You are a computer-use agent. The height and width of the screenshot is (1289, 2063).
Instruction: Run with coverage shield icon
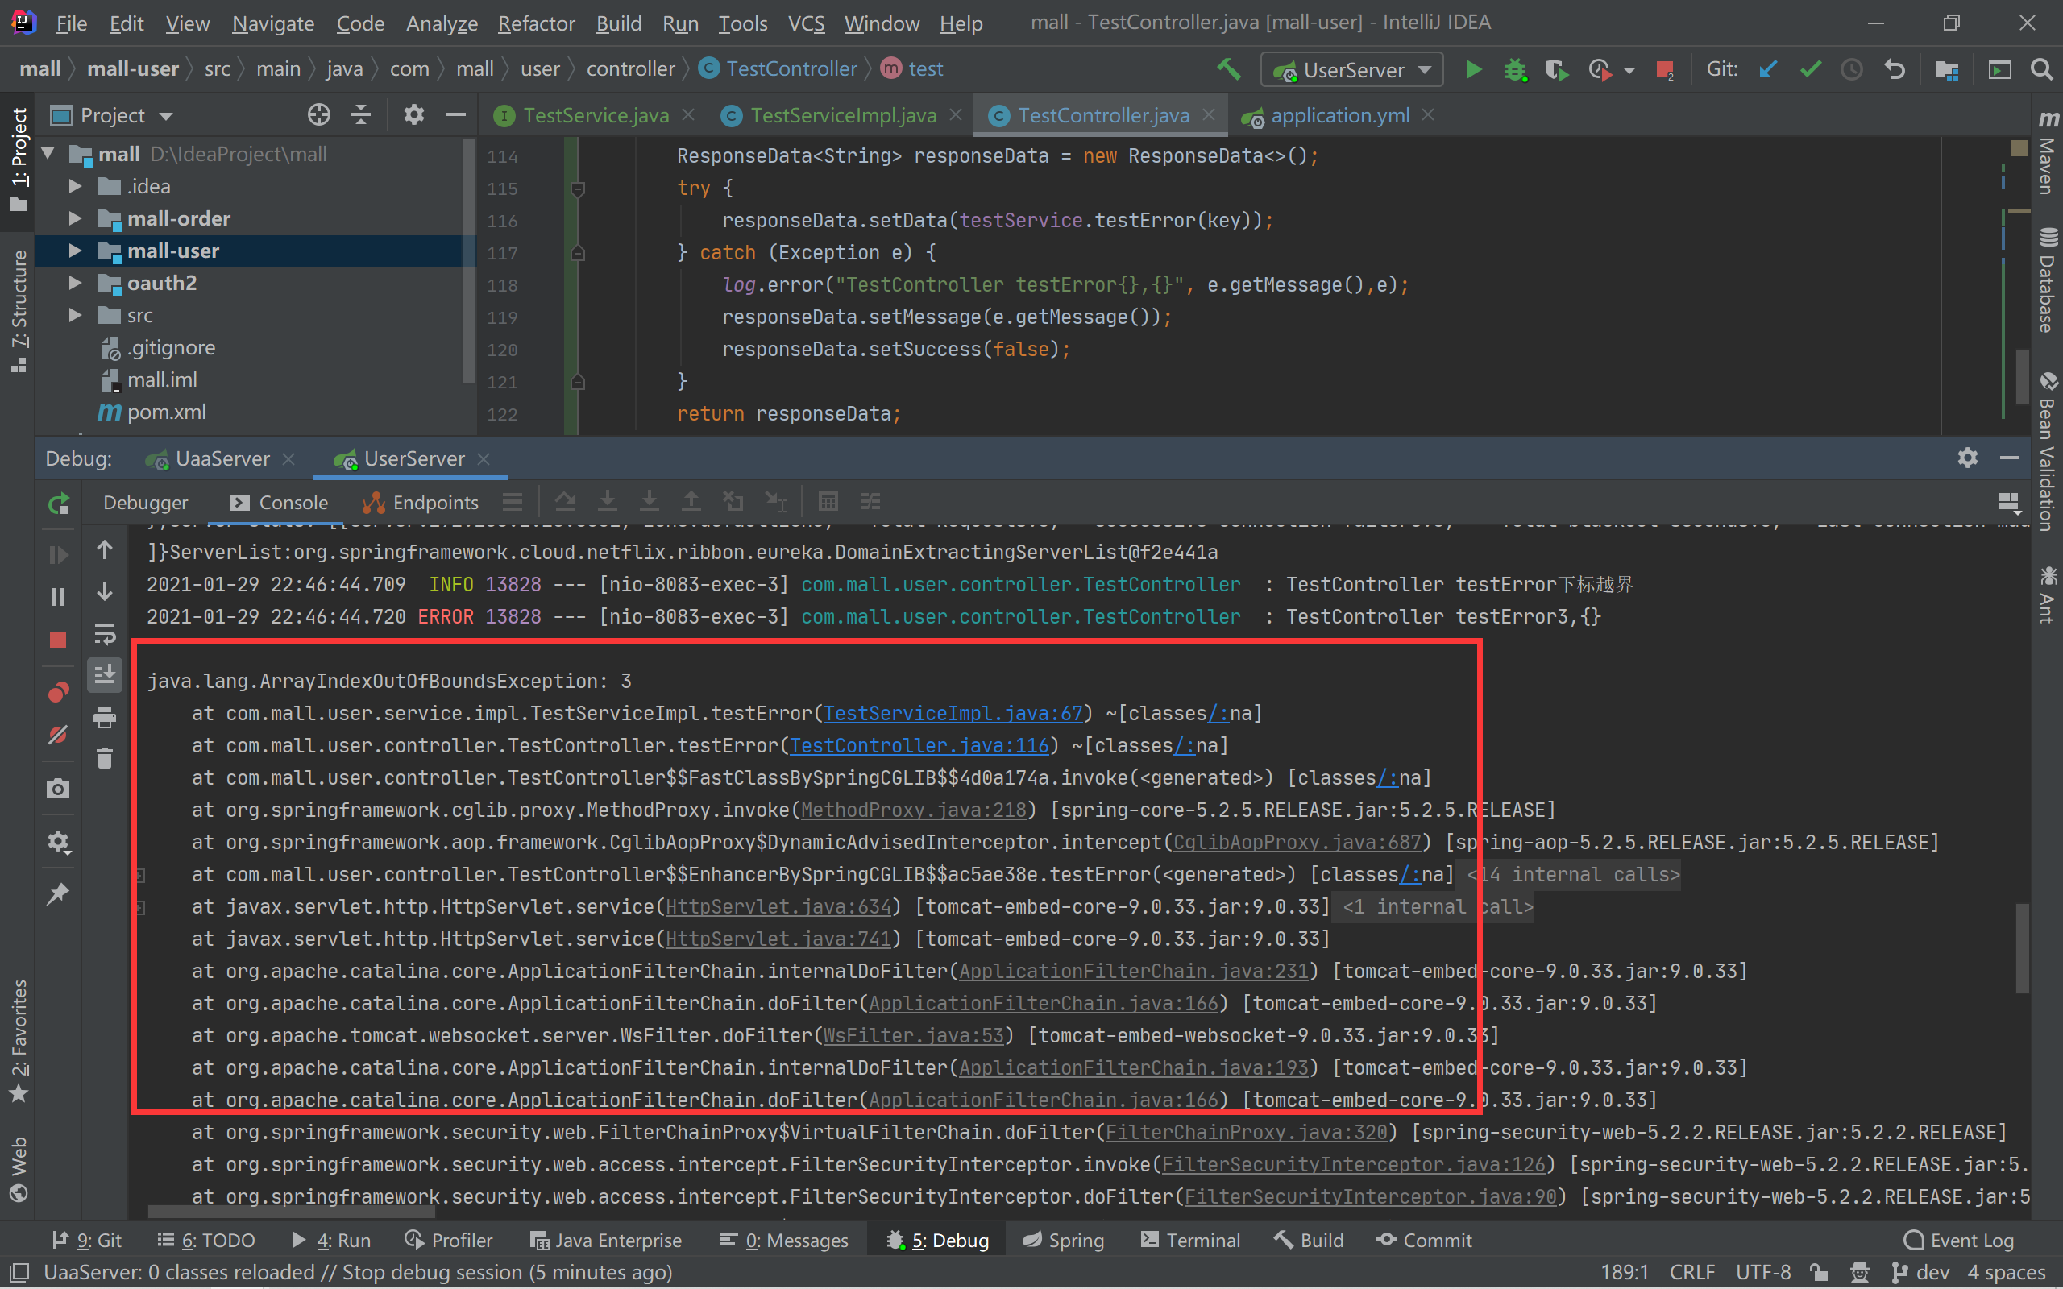(1556, 69)
